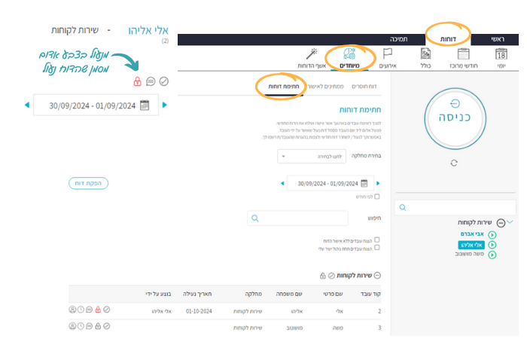This screenshot has width=527, height=339.
Task: Click the red lock icon under the אלי אליהו header
Action: pos(137,81)
